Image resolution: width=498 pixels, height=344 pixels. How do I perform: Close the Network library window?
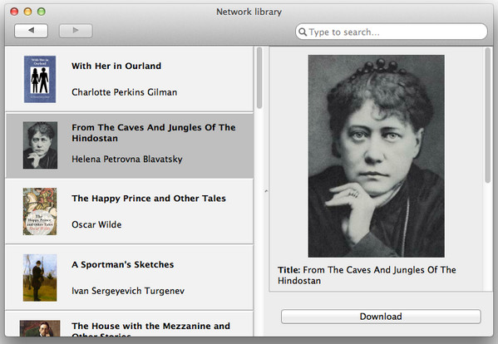(x=14, y=12)
